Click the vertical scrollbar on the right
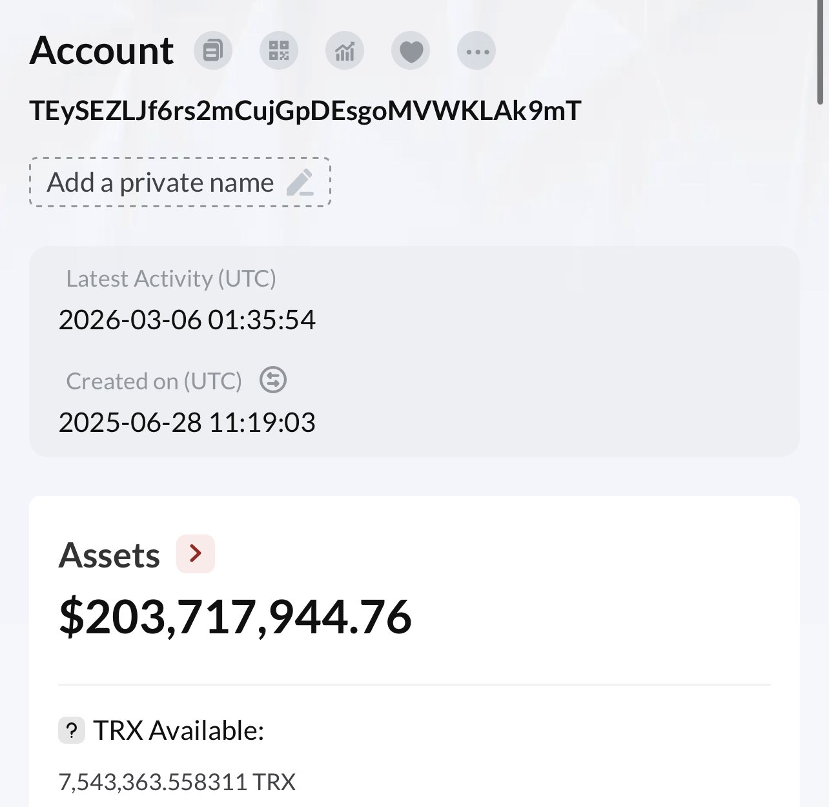 point(821,52)
